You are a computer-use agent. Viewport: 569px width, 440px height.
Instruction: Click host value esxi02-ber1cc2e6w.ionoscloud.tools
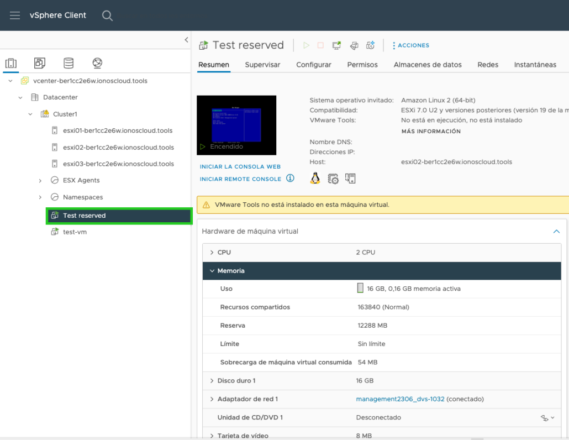pos(456,162)
